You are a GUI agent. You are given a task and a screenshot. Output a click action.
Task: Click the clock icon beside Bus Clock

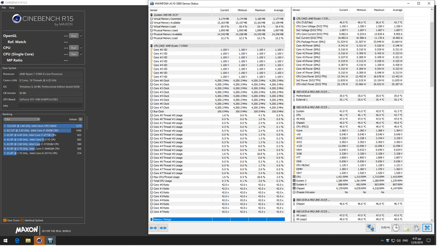[x=152, y=111]
